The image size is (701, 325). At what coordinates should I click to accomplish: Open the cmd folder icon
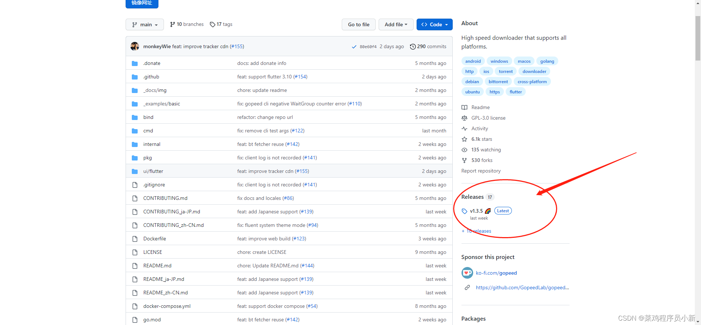[135, 131]
